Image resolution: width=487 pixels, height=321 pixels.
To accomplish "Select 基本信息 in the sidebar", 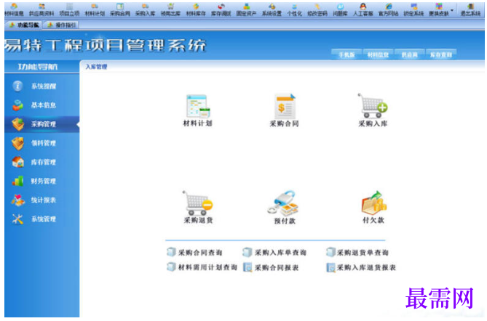I will click(41, 105).
